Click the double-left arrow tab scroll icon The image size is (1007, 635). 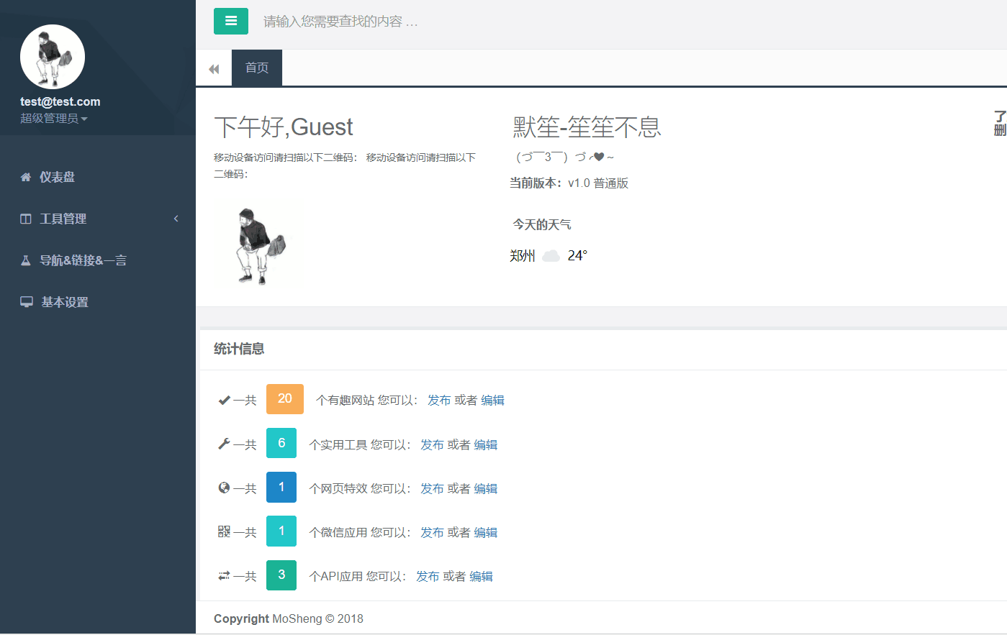pyautogui.click(x=214, y=69)
